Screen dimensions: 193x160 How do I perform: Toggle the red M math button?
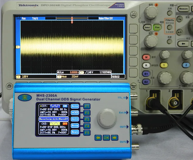(146, 57)
